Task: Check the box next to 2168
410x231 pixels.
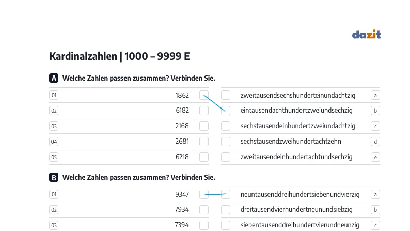Action: point(204,126)
